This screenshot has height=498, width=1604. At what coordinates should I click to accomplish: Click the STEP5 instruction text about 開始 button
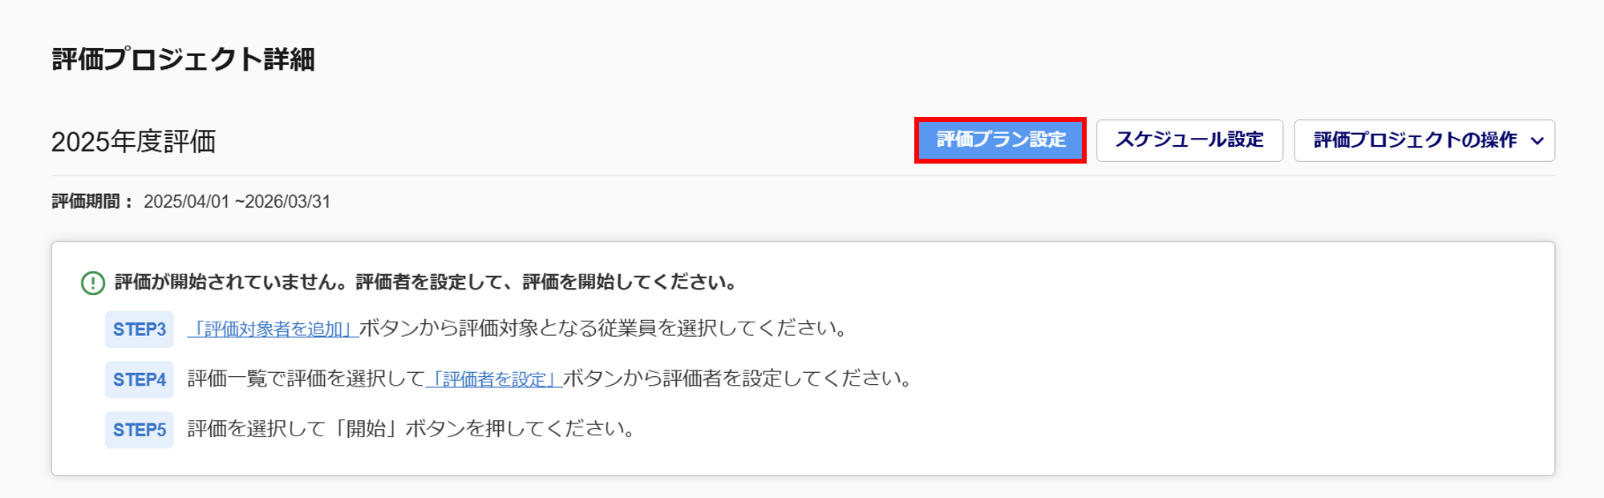point(411,429)
